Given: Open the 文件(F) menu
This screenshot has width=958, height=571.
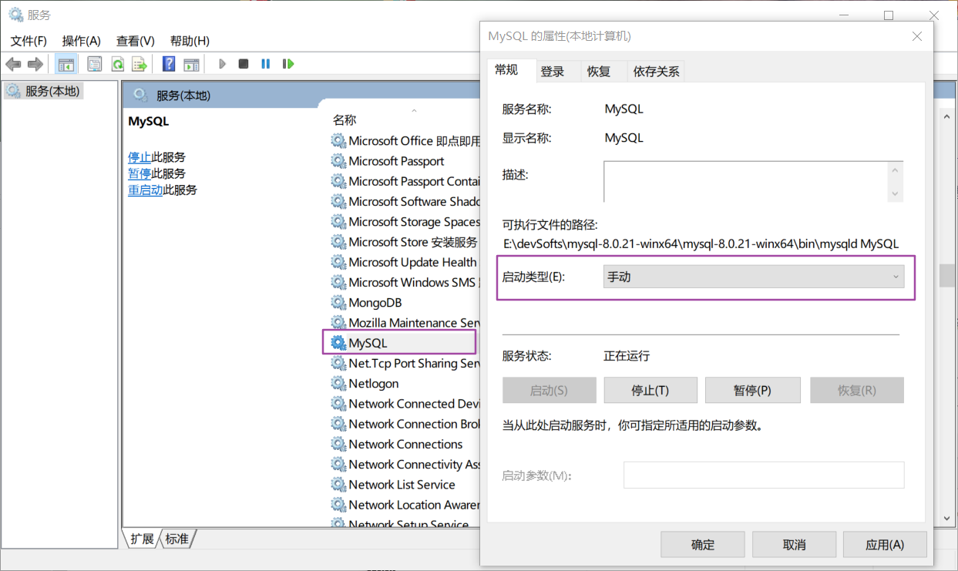Looking at the screenshot, I should 29,41.
